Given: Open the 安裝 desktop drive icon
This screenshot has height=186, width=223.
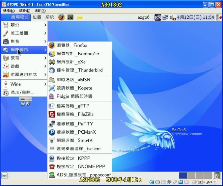Looking at the screenshot, I should pyautogui.click(x=25, y=101).
